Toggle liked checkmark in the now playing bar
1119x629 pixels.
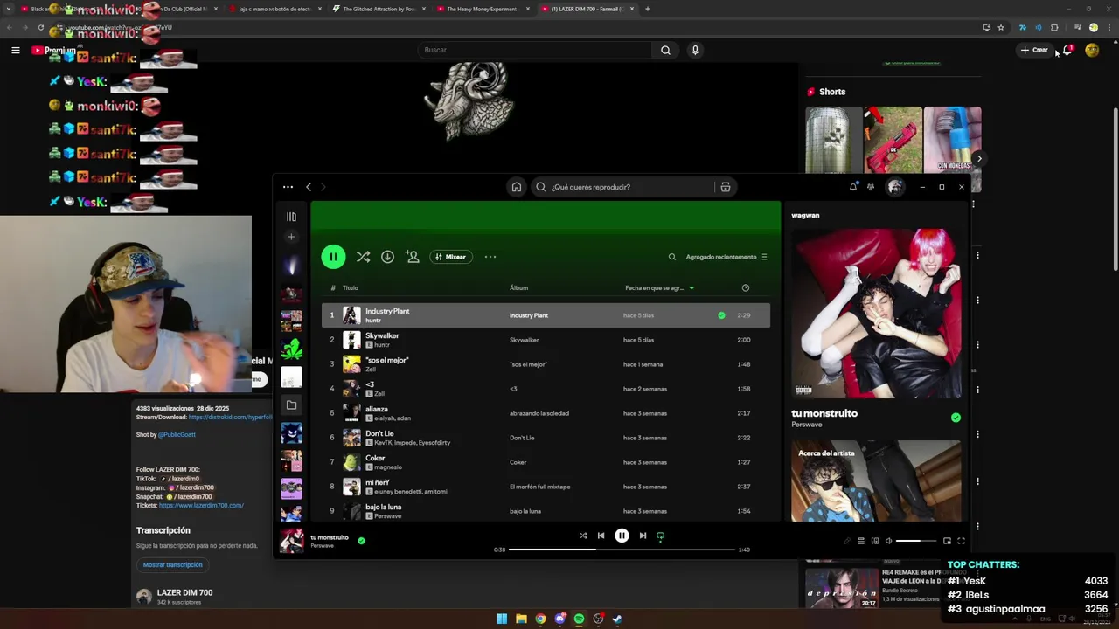coord(361,541)
